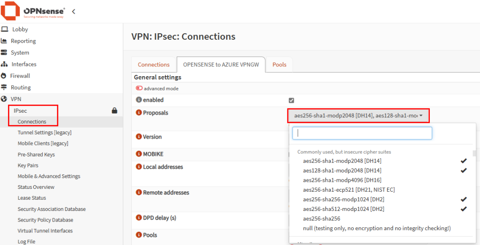This screenshot has height=245, width=480.
Task: Show help info for DPD delay
Action: click(139, 218)
